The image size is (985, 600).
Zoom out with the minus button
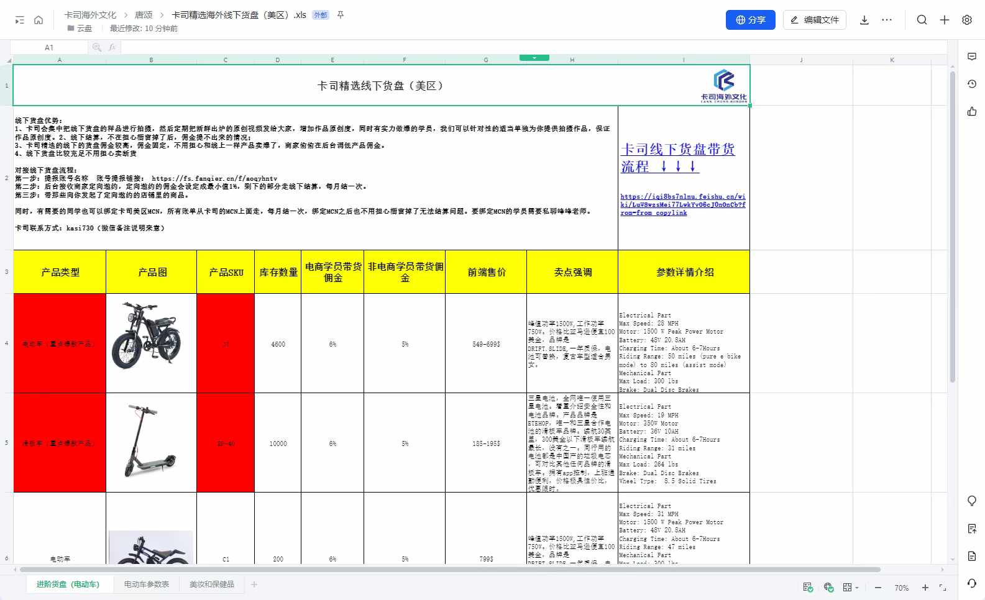tap(878, 588)
